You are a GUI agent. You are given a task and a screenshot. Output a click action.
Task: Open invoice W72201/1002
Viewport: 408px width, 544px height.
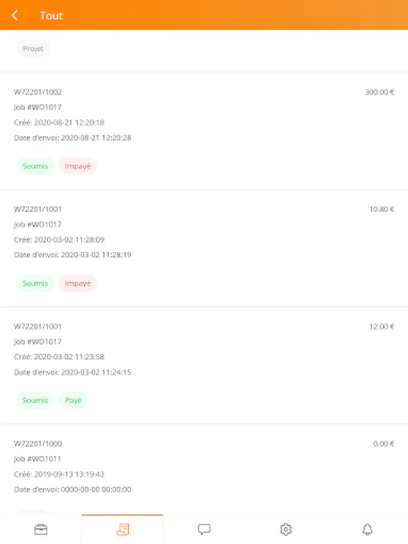pos(204,131)
